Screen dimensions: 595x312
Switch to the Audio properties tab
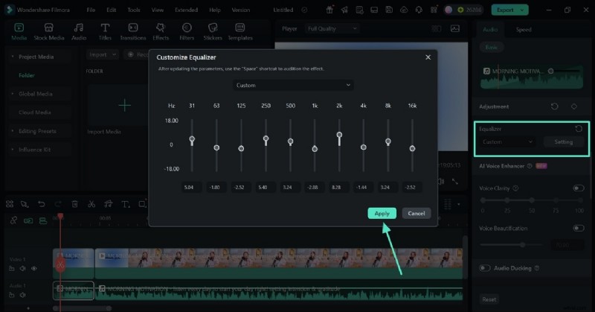(490, 29)
